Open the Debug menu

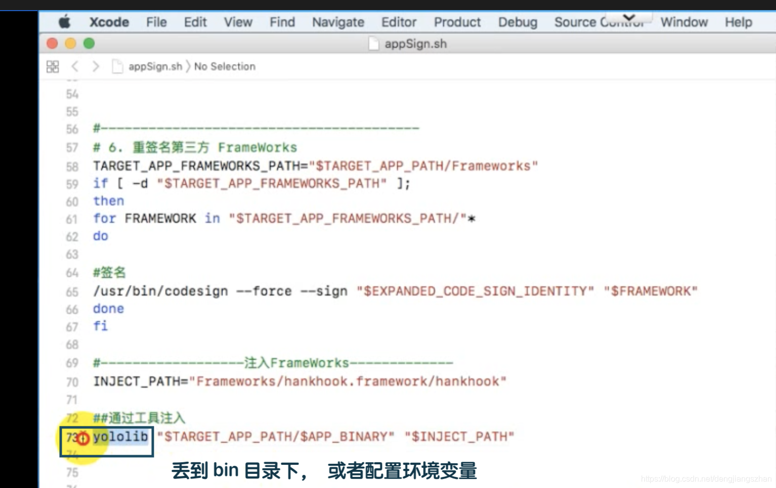[x=518, y=22]
